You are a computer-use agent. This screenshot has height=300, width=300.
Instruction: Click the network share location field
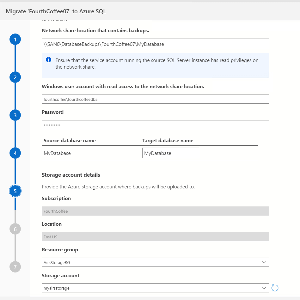155,44
